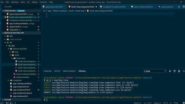Screen dimensions: 185x104
Task: Show the Output panel tab
Action: click(57, 71)
